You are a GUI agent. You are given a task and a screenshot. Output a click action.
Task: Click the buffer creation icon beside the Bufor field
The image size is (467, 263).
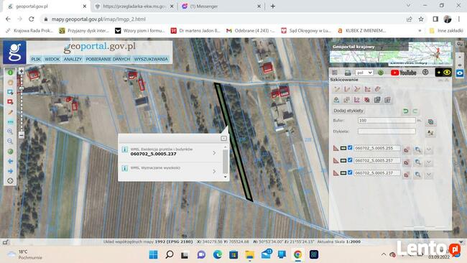(x=430, y=121)
